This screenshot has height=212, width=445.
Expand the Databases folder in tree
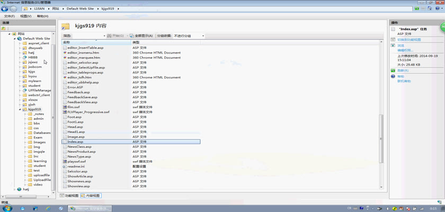pyautogui.click(x=25, y=133)
